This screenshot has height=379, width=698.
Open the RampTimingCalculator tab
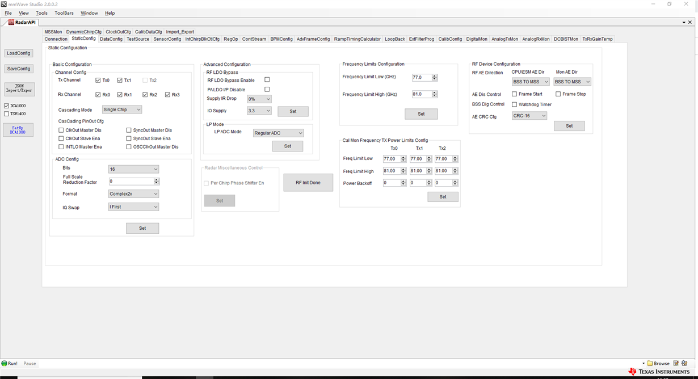358,39
